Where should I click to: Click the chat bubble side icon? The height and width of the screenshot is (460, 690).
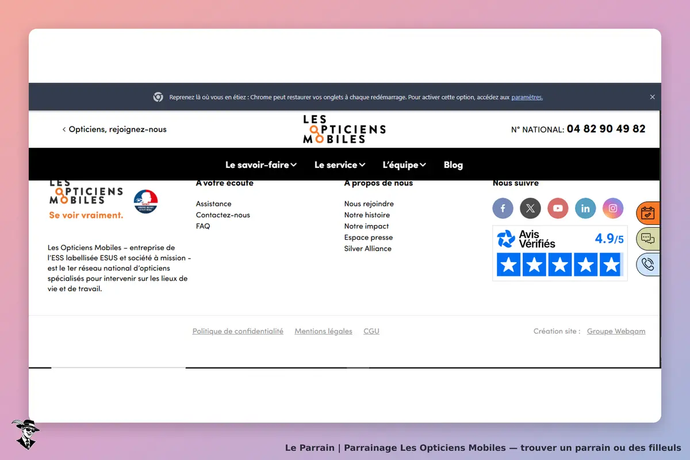648,239
